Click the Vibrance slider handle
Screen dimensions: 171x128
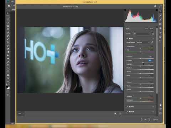(140, 98)
